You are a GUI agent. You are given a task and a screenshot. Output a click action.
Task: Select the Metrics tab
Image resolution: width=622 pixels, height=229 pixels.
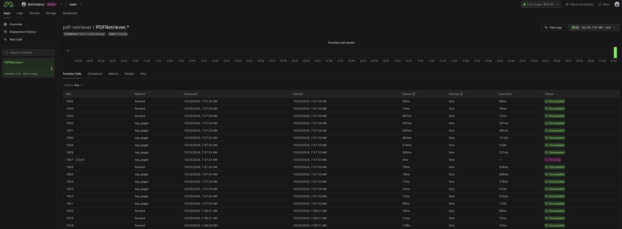(114, 74)
